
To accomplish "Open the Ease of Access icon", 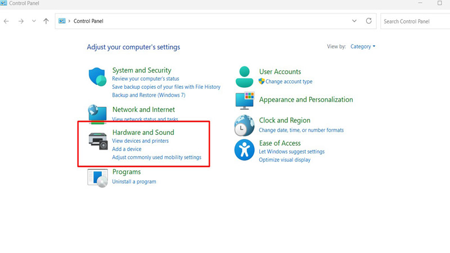I will pyautogui.click(x=245, y=150).
